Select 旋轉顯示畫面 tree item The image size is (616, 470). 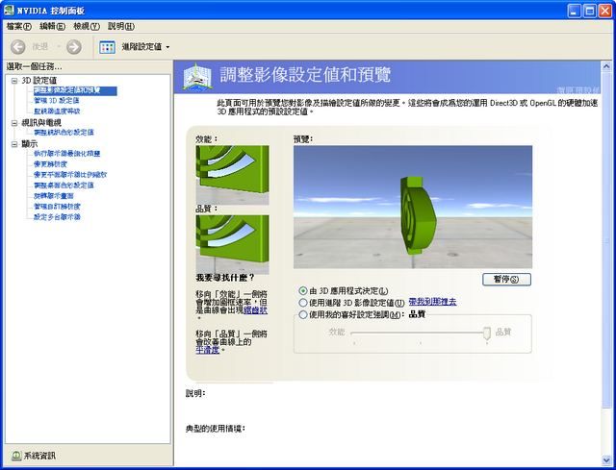[54, 196]
